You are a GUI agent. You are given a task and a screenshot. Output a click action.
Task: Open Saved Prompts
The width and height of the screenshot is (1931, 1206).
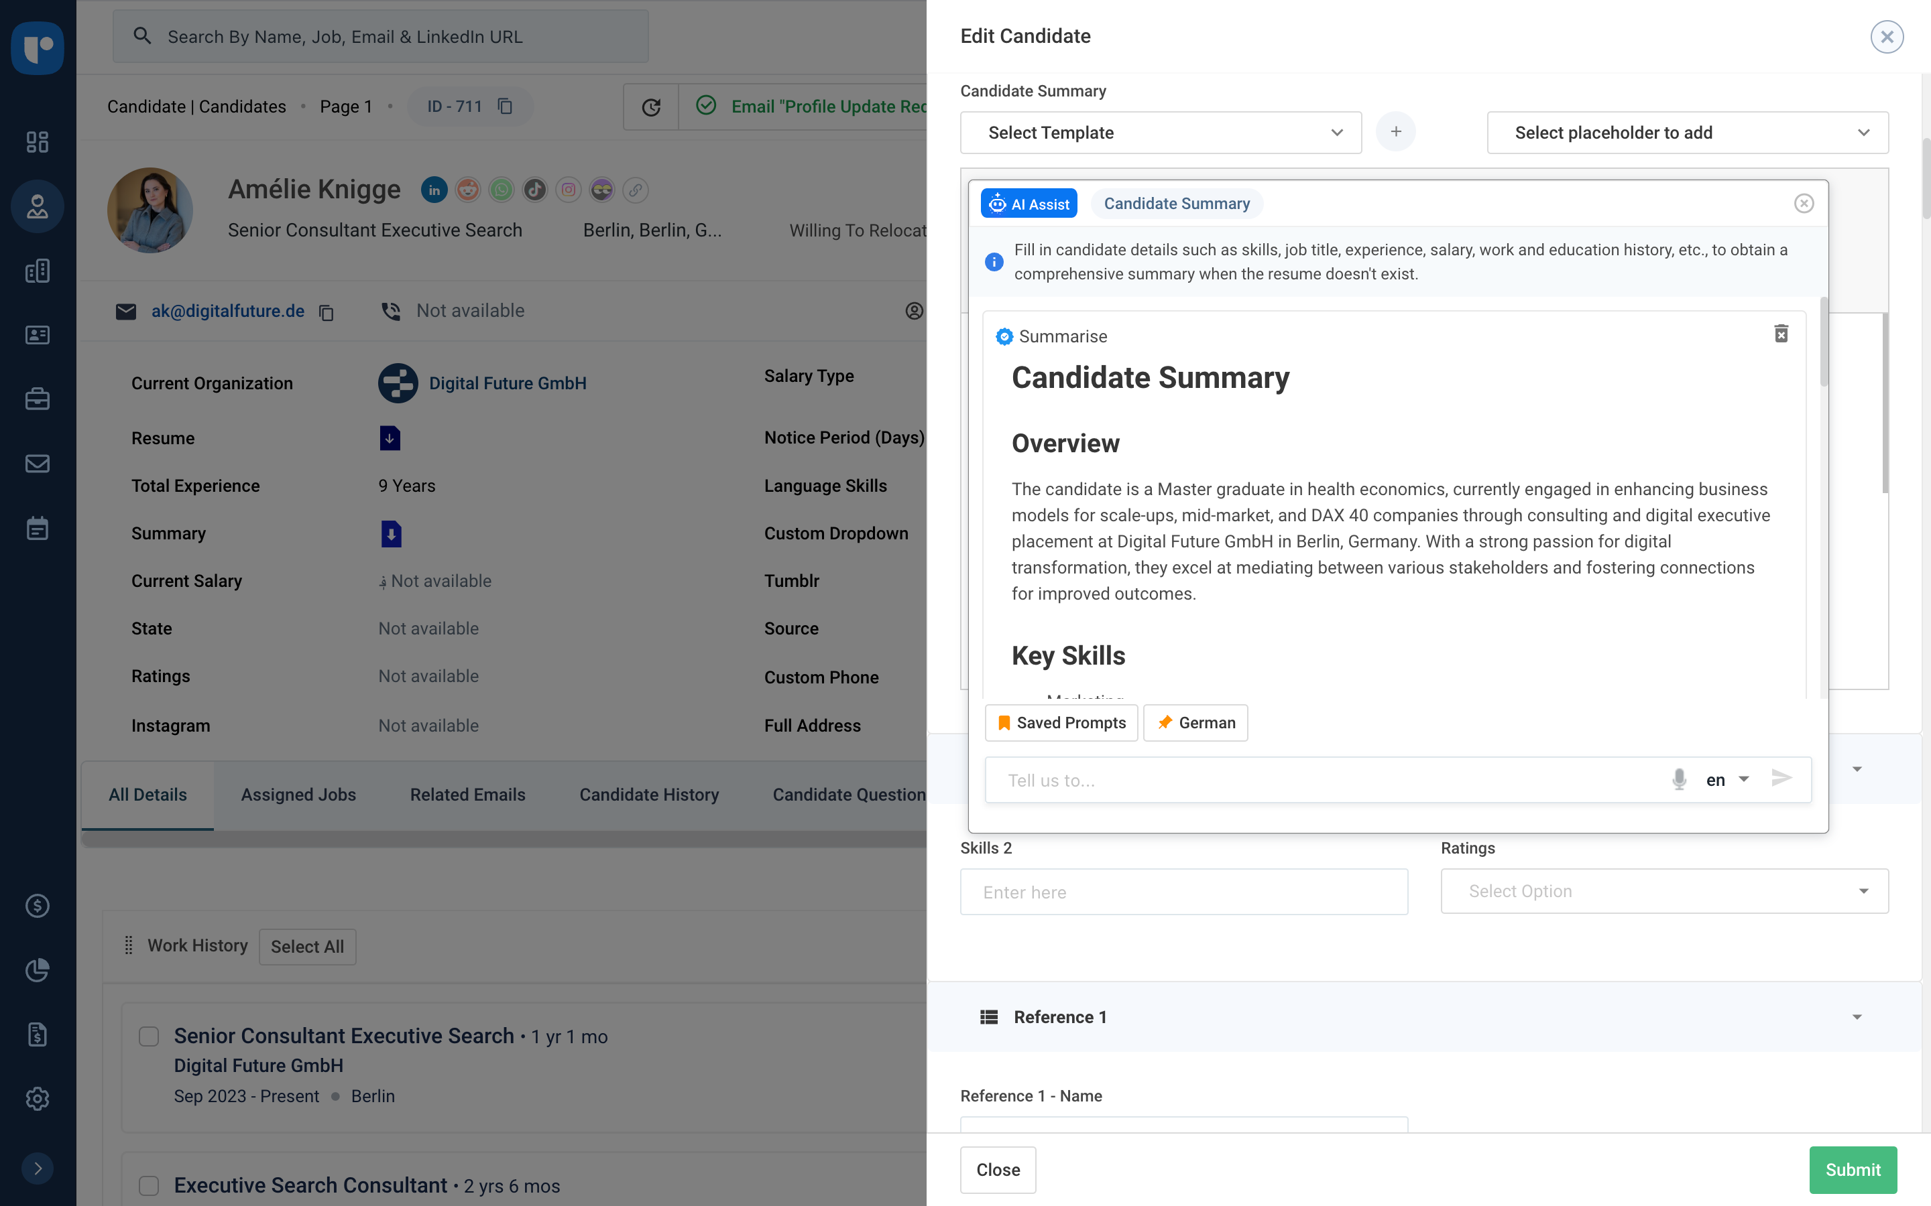point(1061,723)
